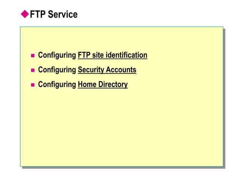Click the pink diamond beside FTP Service

pos(25,14)
